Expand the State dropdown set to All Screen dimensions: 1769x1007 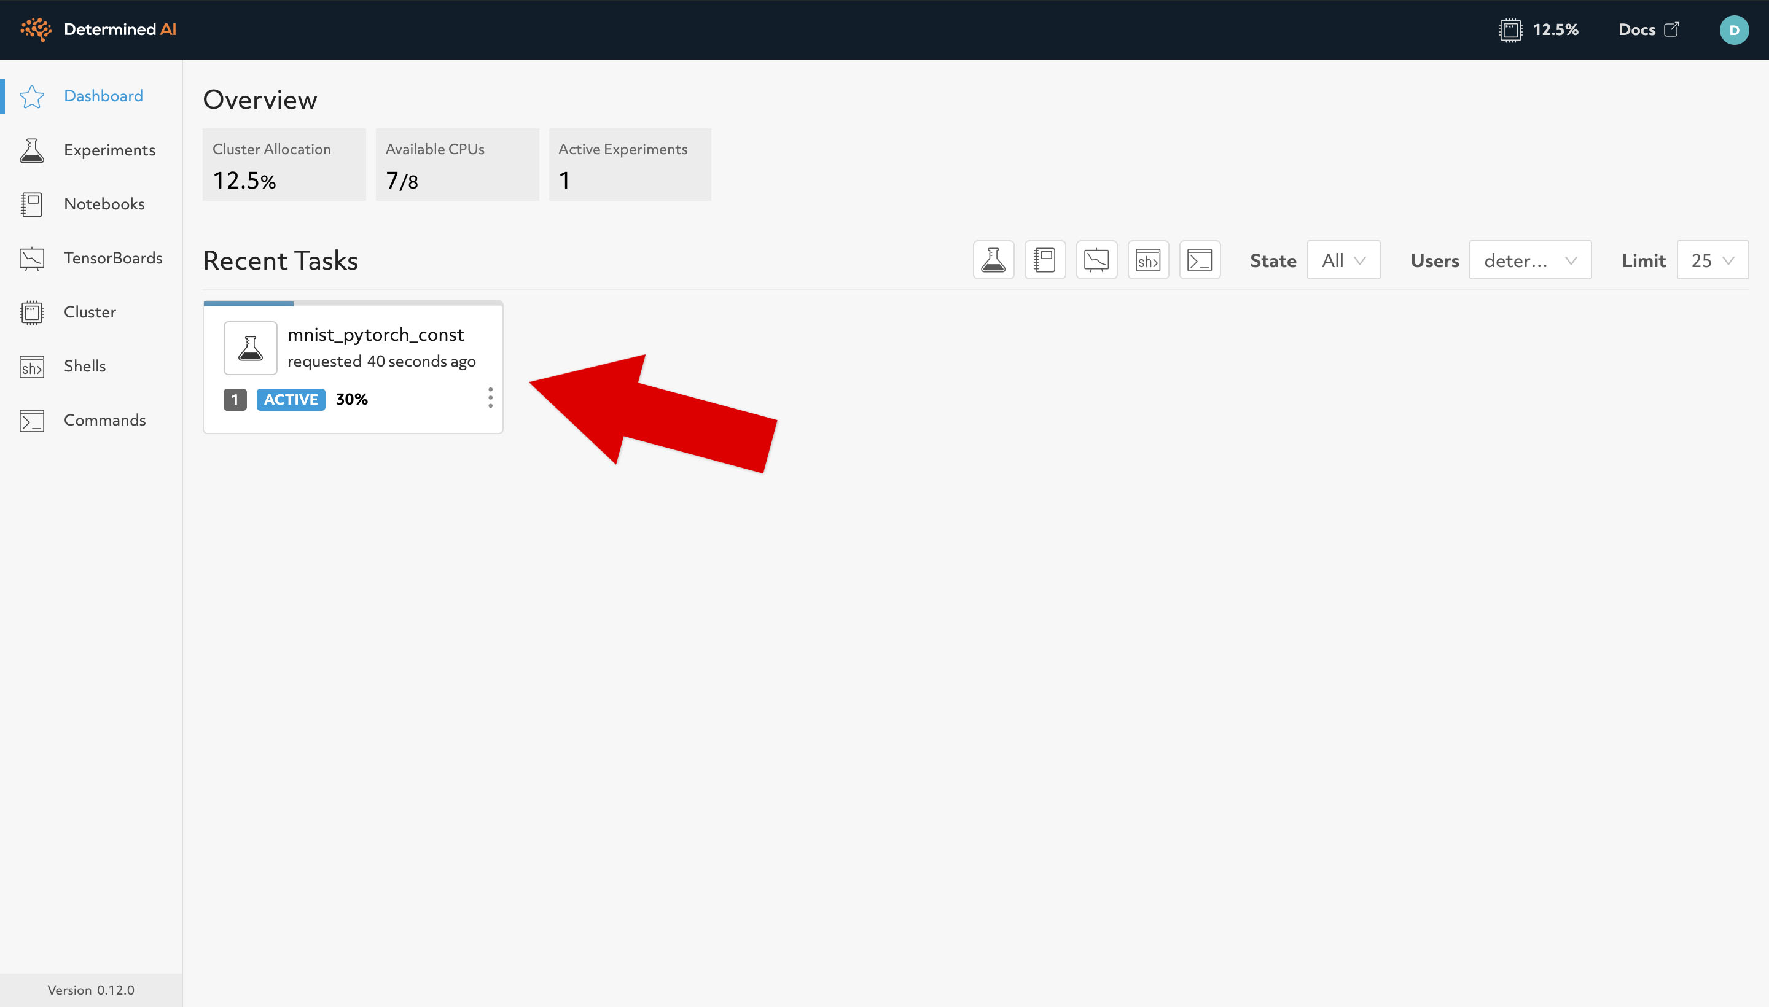pos(1343,260)
